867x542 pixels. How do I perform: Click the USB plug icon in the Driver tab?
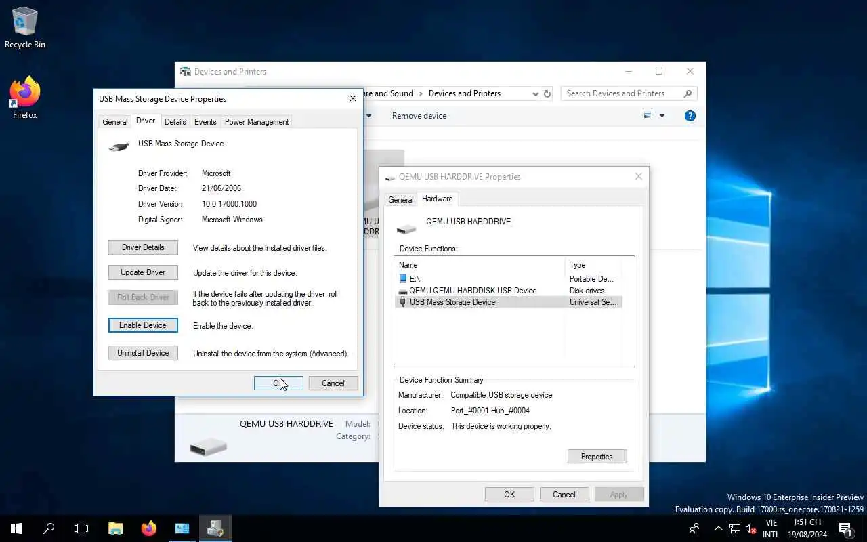point(119,146)
